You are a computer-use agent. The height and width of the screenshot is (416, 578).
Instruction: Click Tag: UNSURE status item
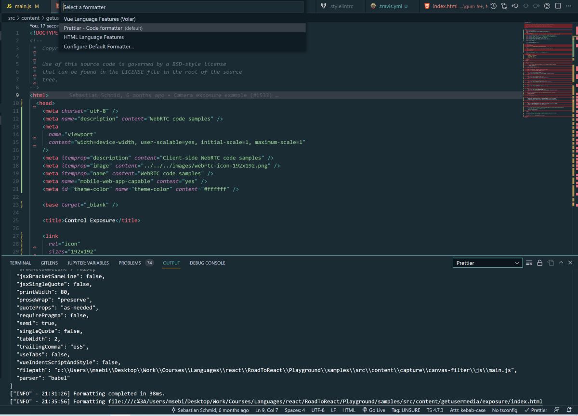pos(406,410)
